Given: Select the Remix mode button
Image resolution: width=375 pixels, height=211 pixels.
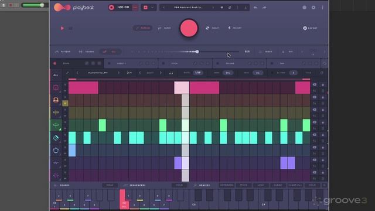Looking at the screenshot, I should (165, 28).
